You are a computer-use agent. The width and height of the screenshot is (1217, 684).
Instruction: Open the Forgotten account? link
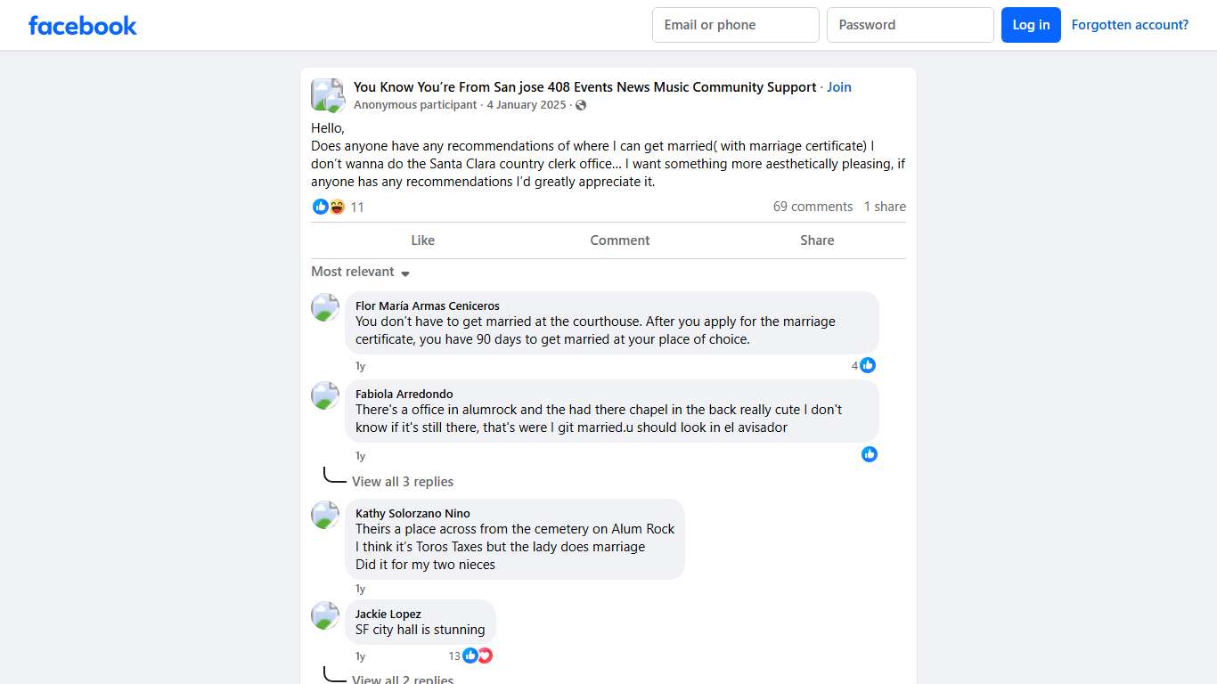(1130, 25)
